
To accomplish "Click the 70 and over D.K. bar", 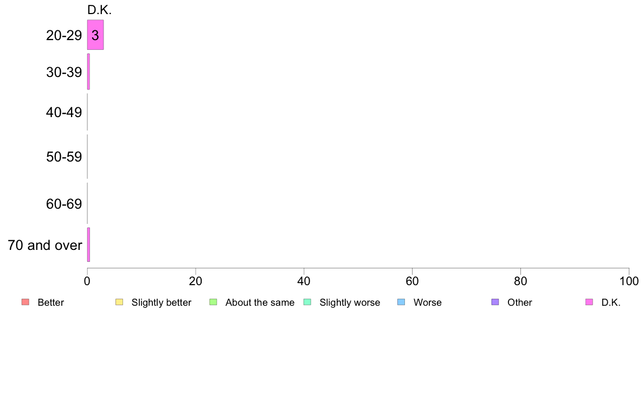I will coord(88,245).
